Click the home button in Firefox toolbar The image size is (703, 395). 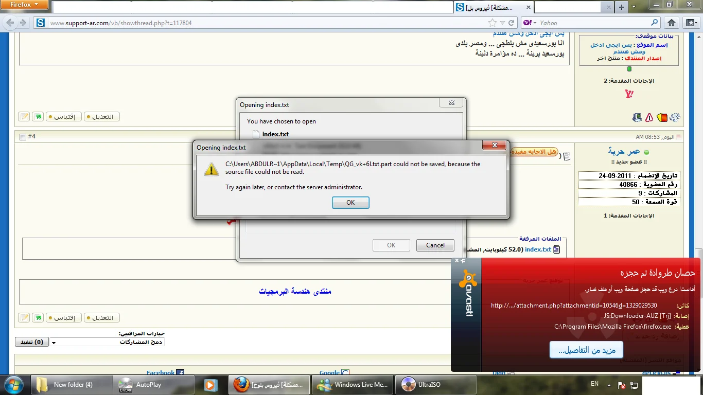click(x=671, y=23)
